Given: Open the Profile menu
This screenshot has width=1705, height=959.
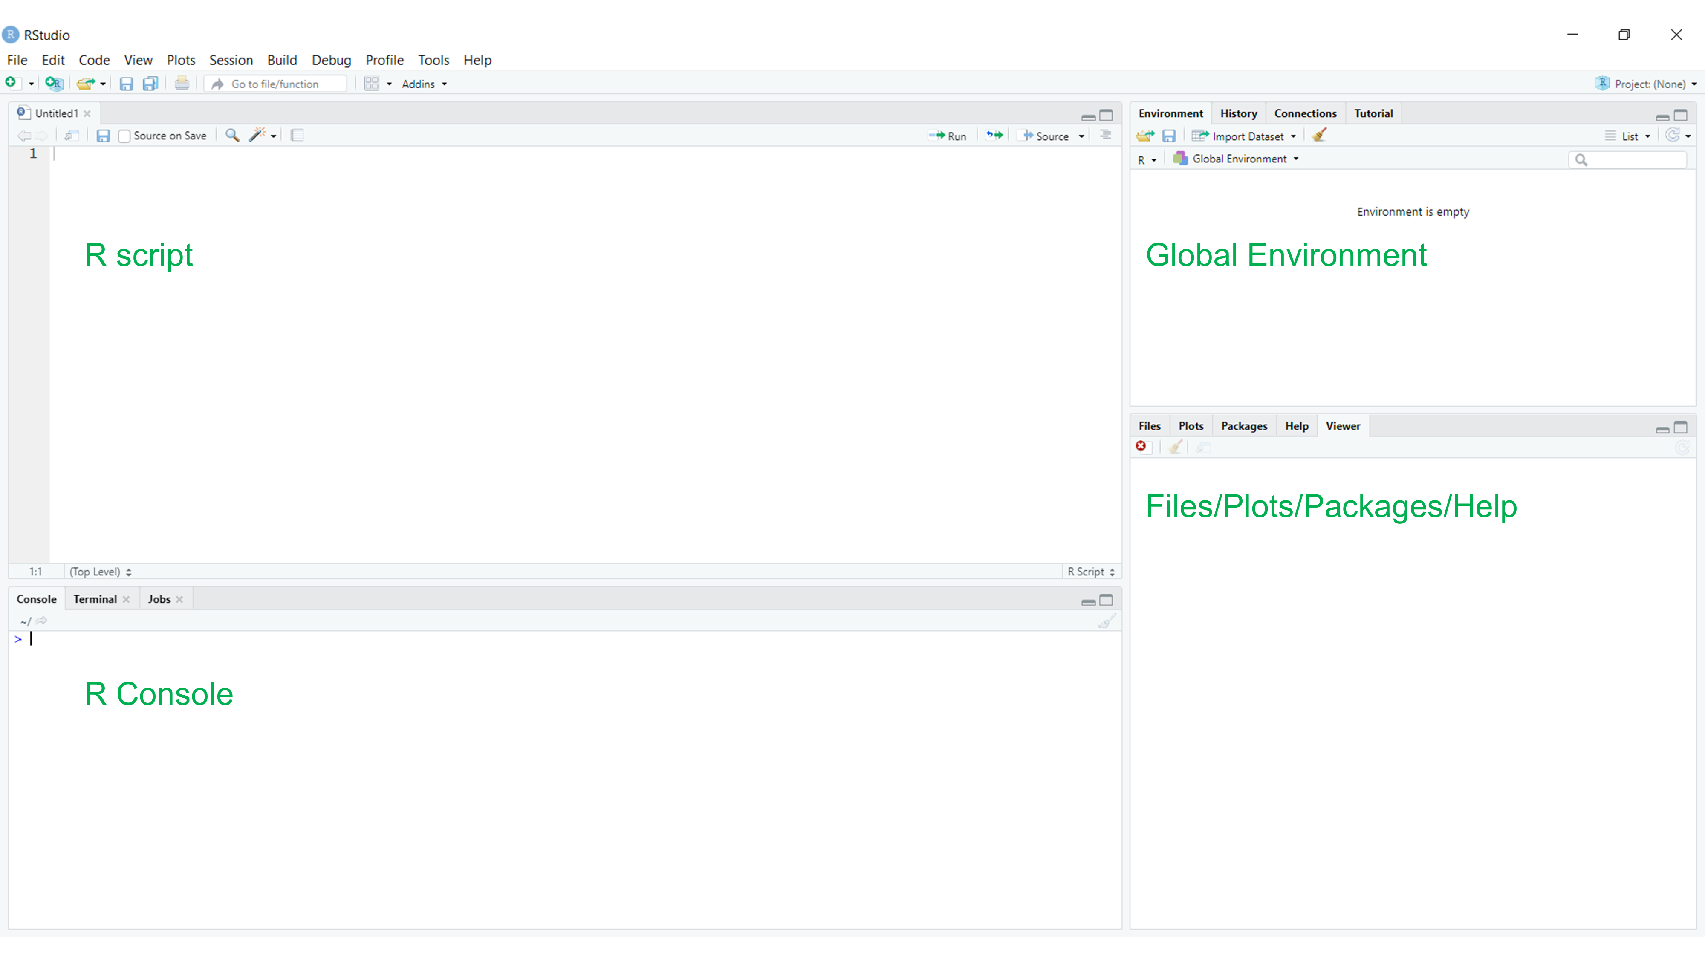Looking at the screenshot, I should [384, 60].
